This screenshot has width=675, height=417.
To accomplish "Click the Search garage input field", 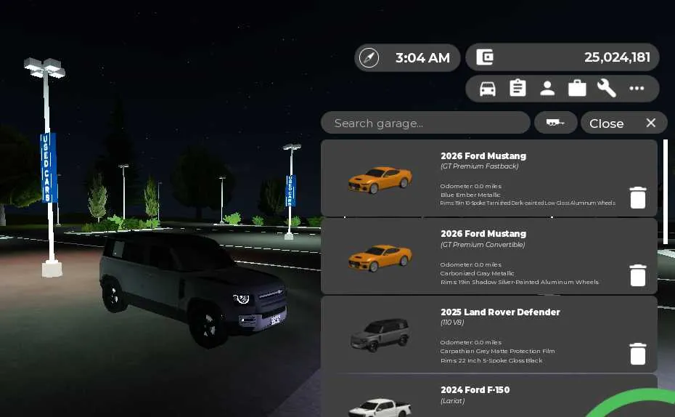I will 425,123.
